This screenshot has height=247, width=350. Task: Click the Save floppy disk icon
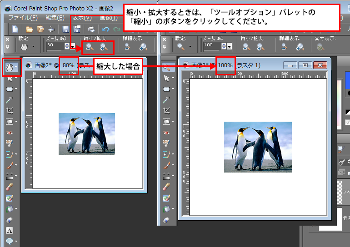point(65,29)
